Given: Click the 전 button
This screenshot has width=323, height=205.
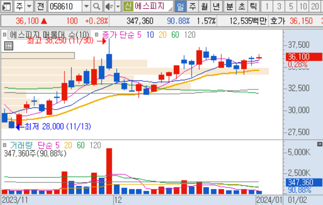Looking at the screenshot, I should pyautogui.click(x=41, y=7).
